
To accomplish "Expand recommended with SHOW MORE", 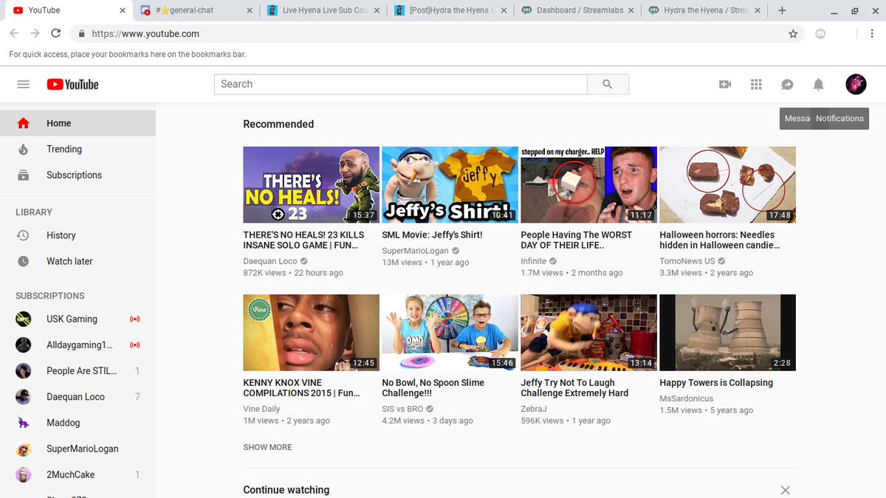I will [x=267, y=447].
